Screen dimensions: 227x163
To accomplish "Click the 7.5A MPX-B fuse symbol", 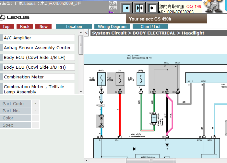I will point(141,79).
